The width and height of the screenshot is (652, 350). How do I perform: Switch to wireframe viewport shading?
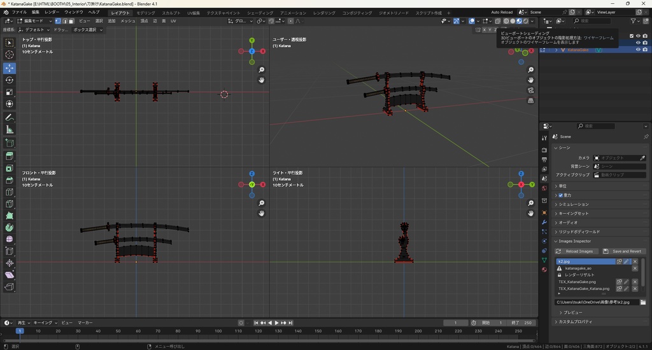[x=506, y=21]
